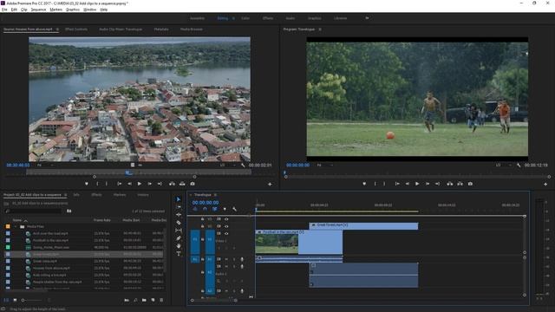Open Timeline display settings wrench
The width and height of the screenshot is (555, 312).
tap(234, 209)
